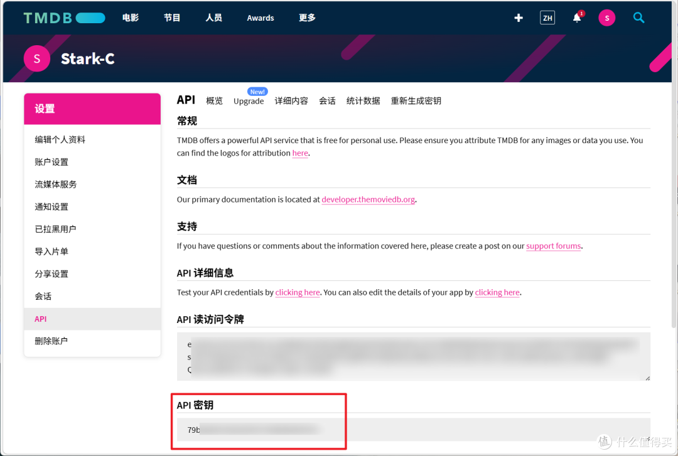Select API in settings sidebar
Screen dimensions: 678x456
92,319
